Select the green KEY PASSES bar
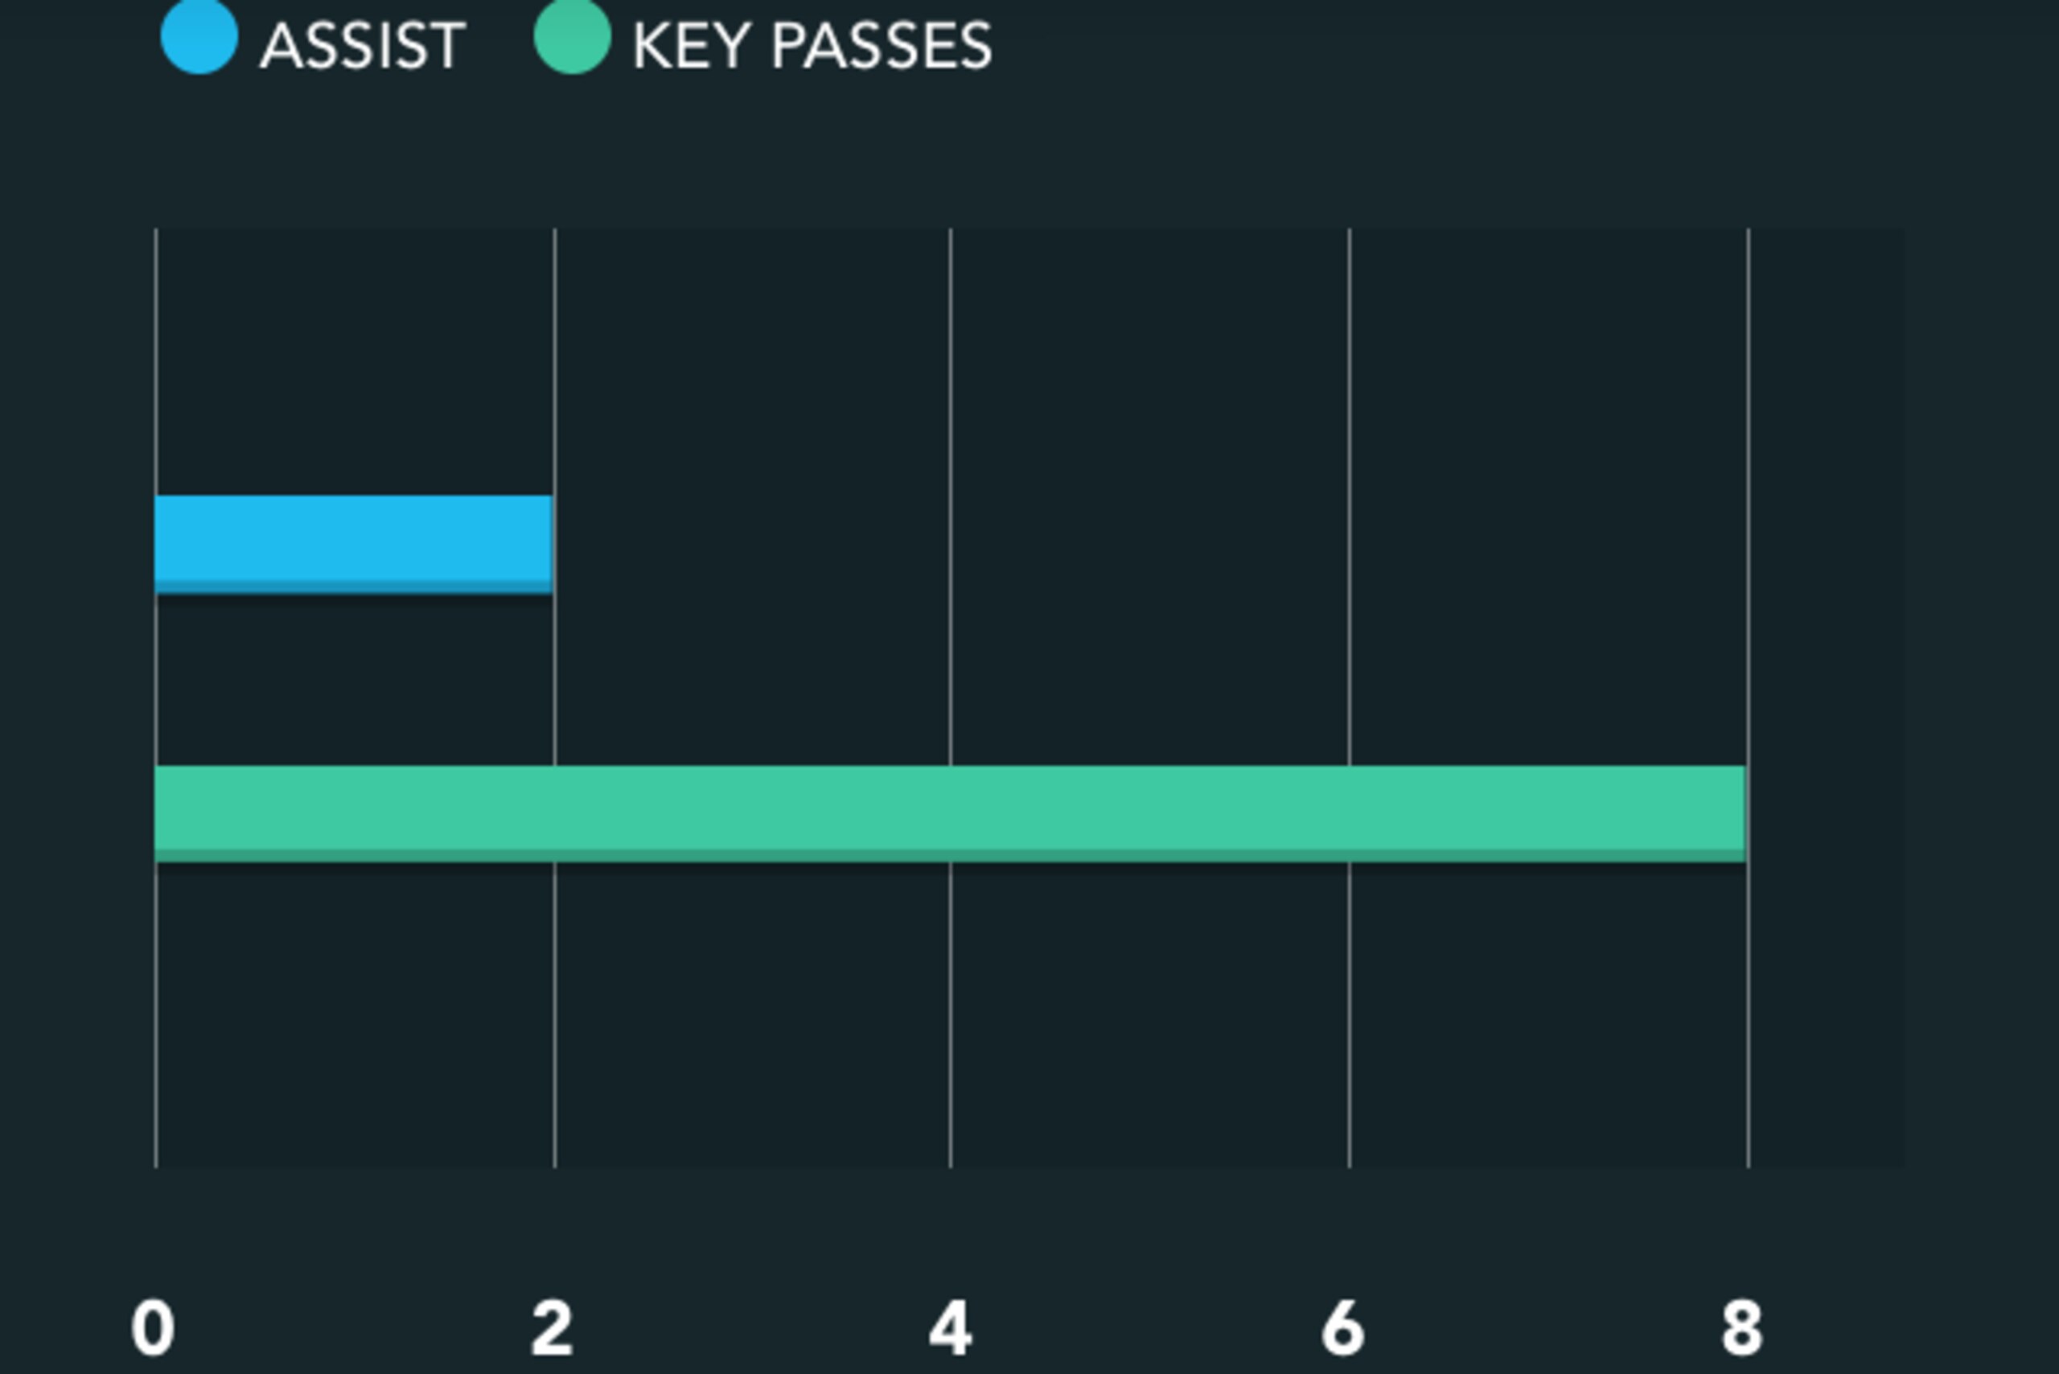Viewport: 2059px width, 1374px height. click(950, 813)
